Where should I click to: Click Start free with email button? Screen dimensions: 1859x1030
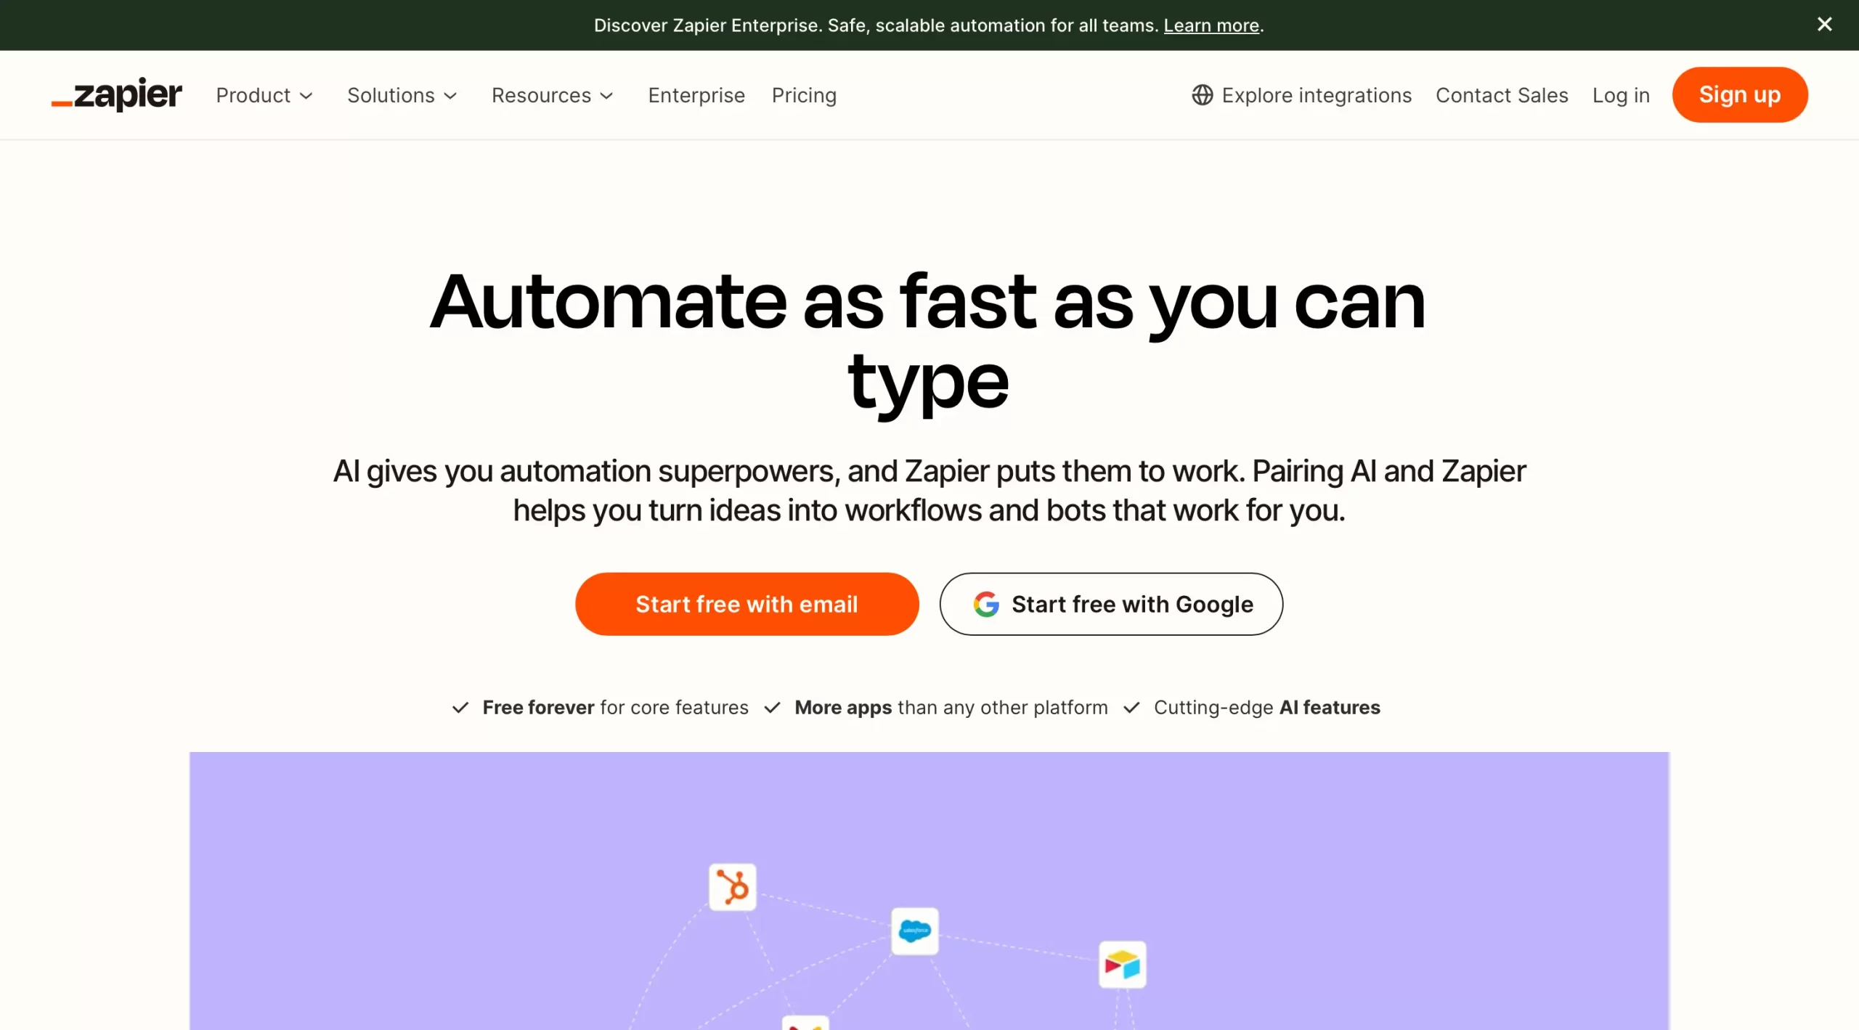(746, 604)
